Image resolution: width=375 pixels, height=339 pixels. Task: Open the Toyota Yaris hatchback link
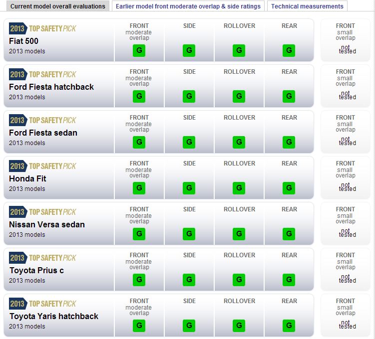pos(53,316)
